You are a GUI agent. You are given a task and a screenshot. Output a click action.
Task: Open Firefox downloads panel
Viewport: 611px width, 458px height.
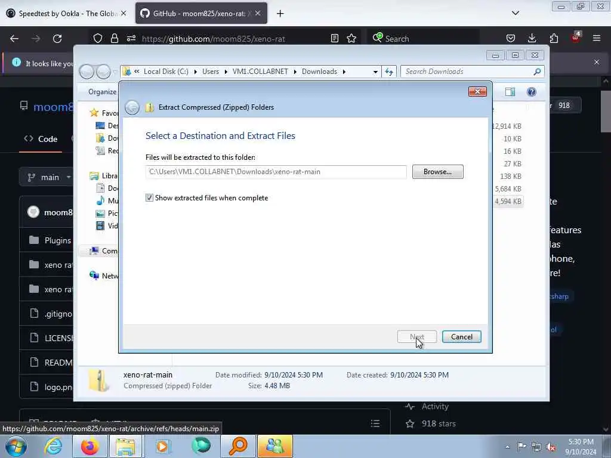click(x=532, y=39)
